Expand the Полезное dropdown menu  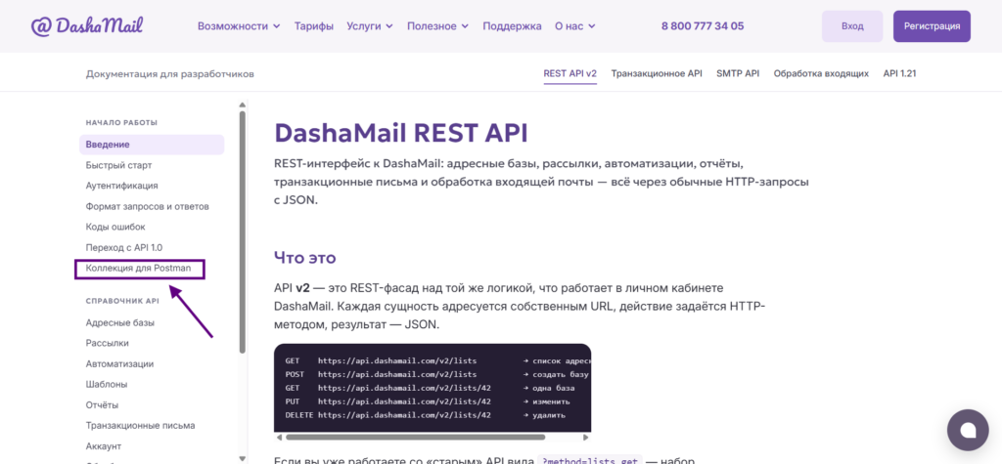(x=437, y=26)
